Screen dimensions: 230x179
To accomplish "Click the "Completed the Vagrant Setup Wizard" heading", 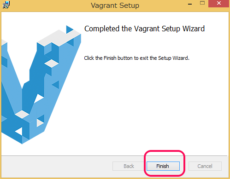I will tap(144, 29).
